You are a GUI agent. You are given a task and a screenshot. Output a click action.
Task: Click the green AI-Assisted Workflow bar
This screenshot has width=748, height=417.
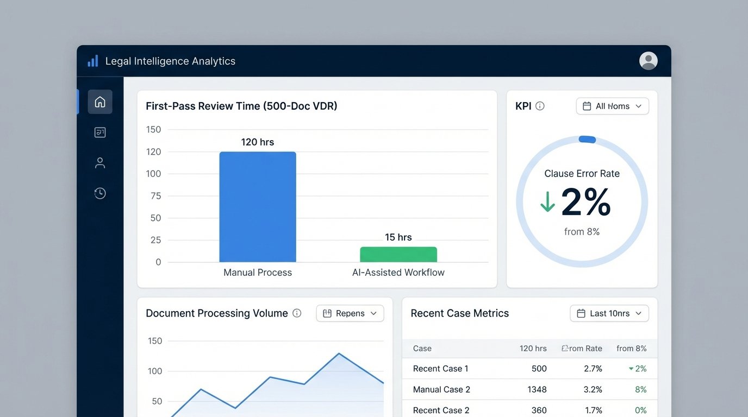point(398,254)
